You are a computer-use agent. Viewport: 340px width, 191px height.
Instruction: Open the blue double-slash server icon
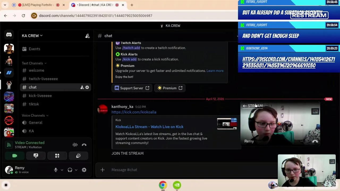[9, 72]
